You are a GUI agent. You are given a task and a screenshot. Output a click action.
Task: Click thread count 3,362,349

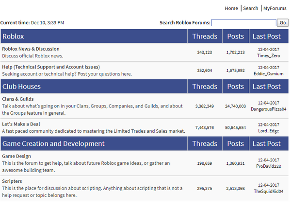point(205,106)
